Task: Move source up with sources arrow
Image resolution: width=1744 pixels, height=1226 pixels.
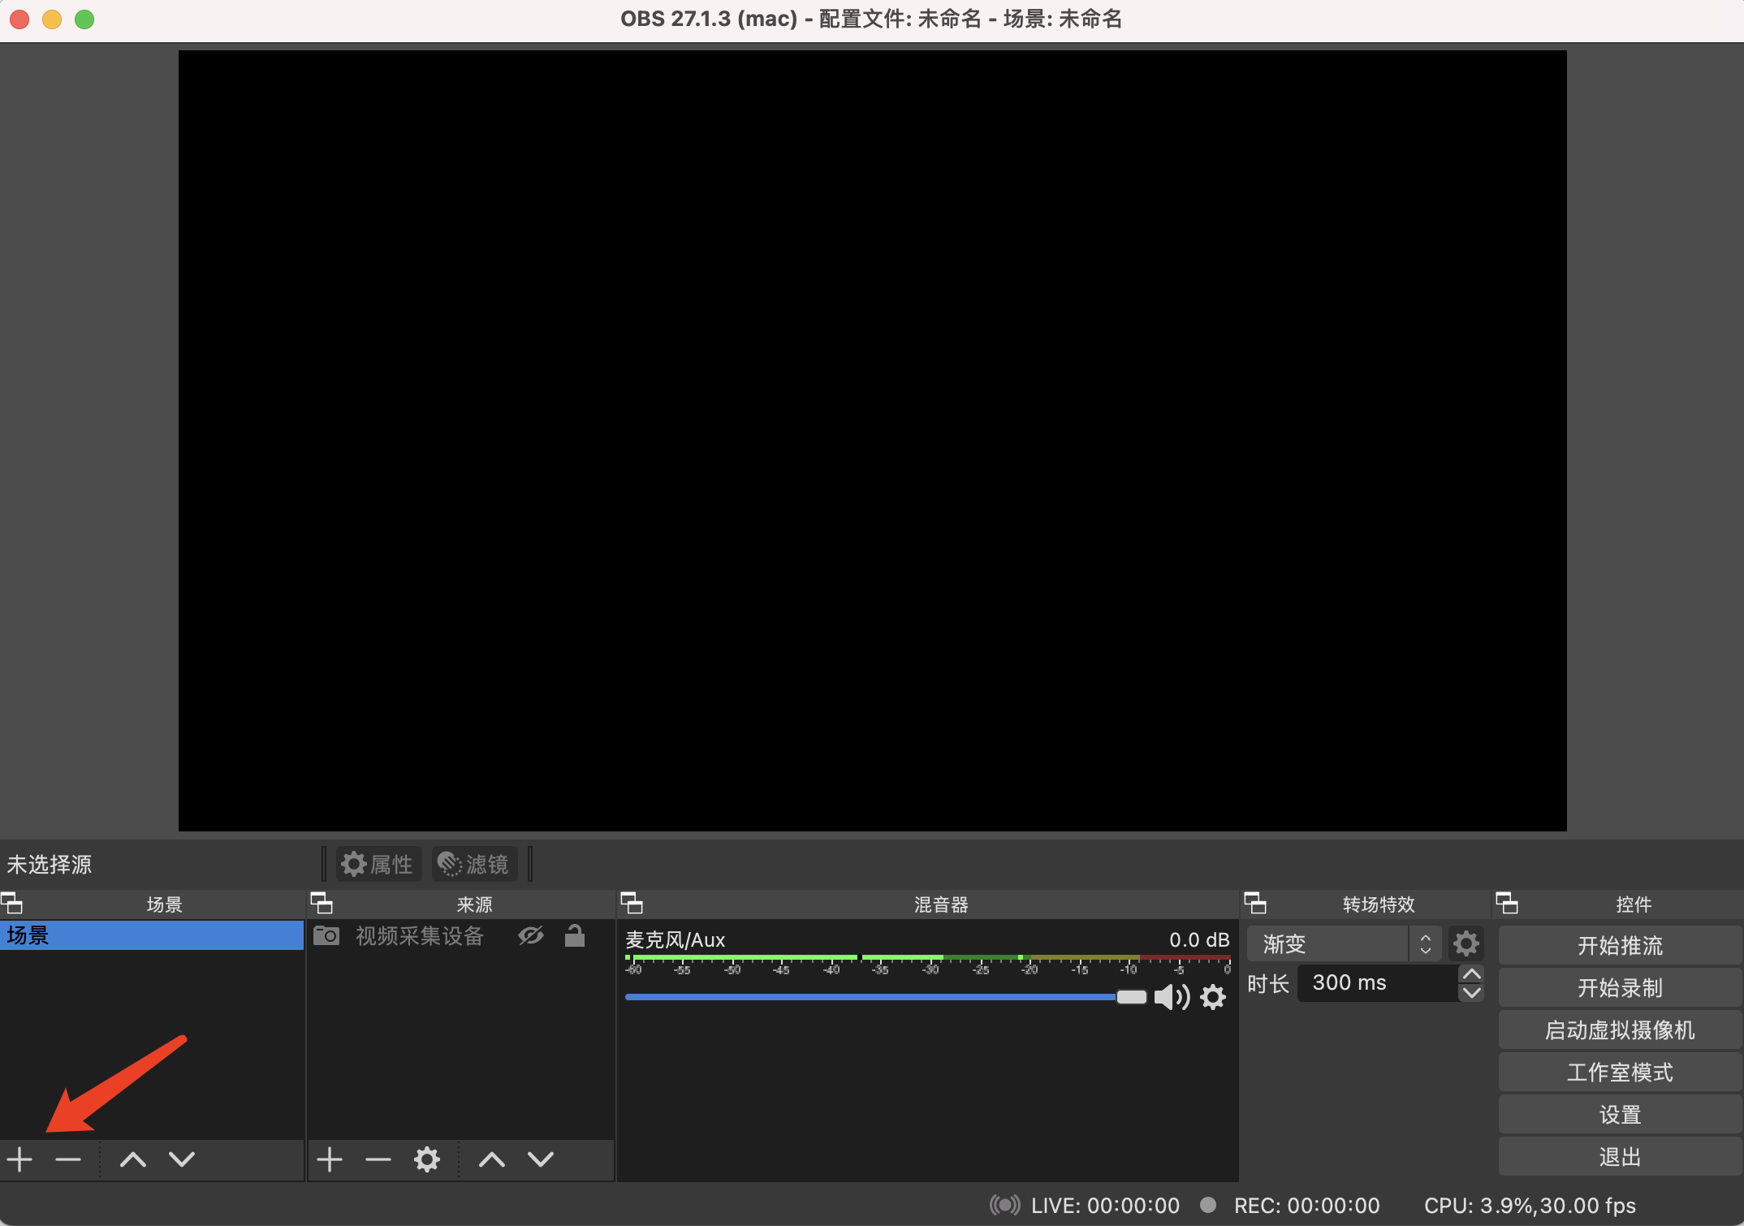Action: click(x=491, y=1159)
